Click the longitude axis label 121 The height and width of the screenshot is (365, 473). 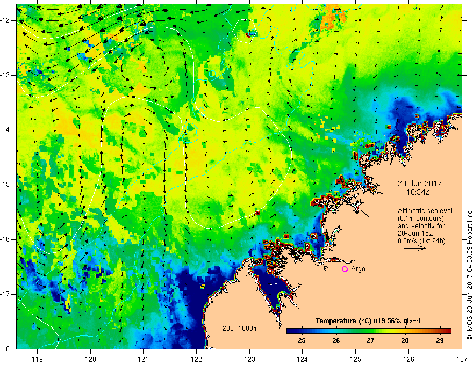pos(144,359)
